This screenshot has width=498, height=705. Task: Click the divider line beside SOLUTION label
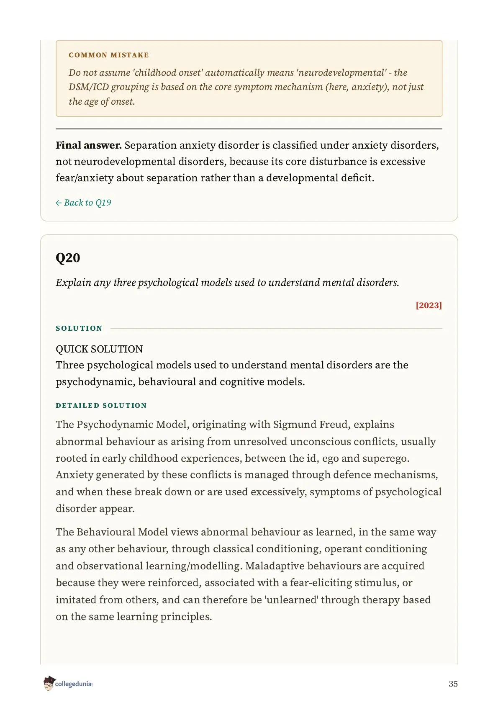coord(276,329)
